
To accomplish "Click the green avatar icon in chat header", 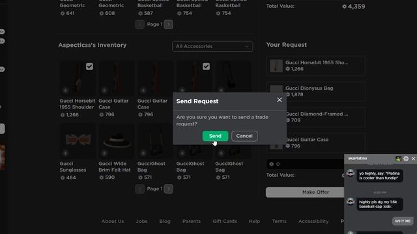I will pyautogui.click(x=398, y=159).
